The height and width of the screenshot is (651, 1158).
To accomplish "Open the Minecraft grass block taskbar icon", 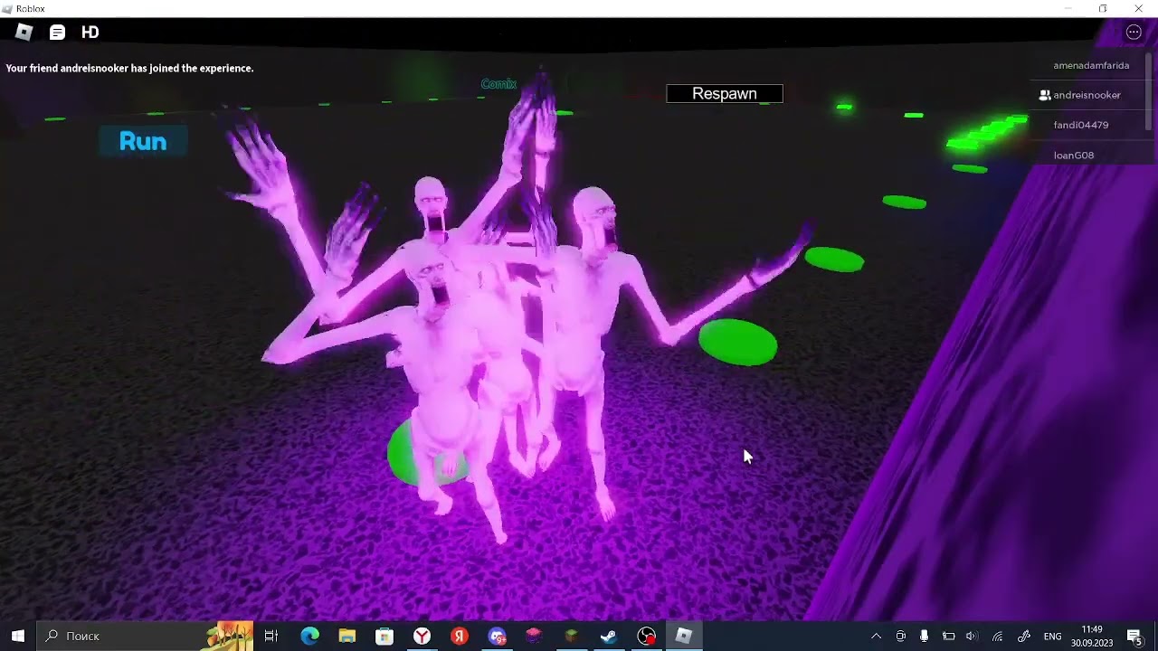I will point(571,636).
